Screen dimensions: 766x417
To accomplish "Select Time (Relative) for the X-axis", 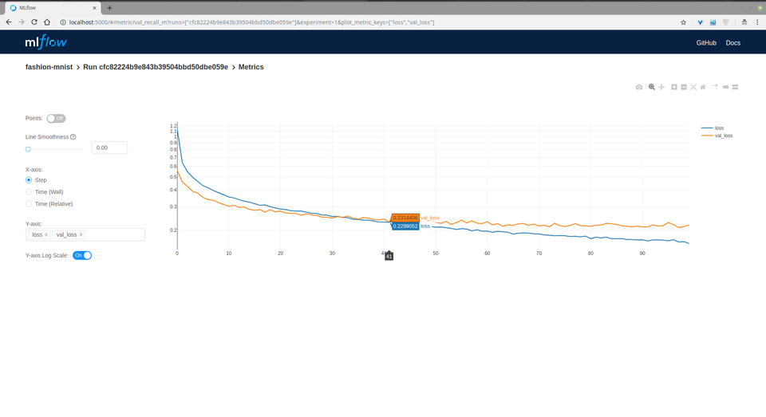I will click(x=29, y=204).
